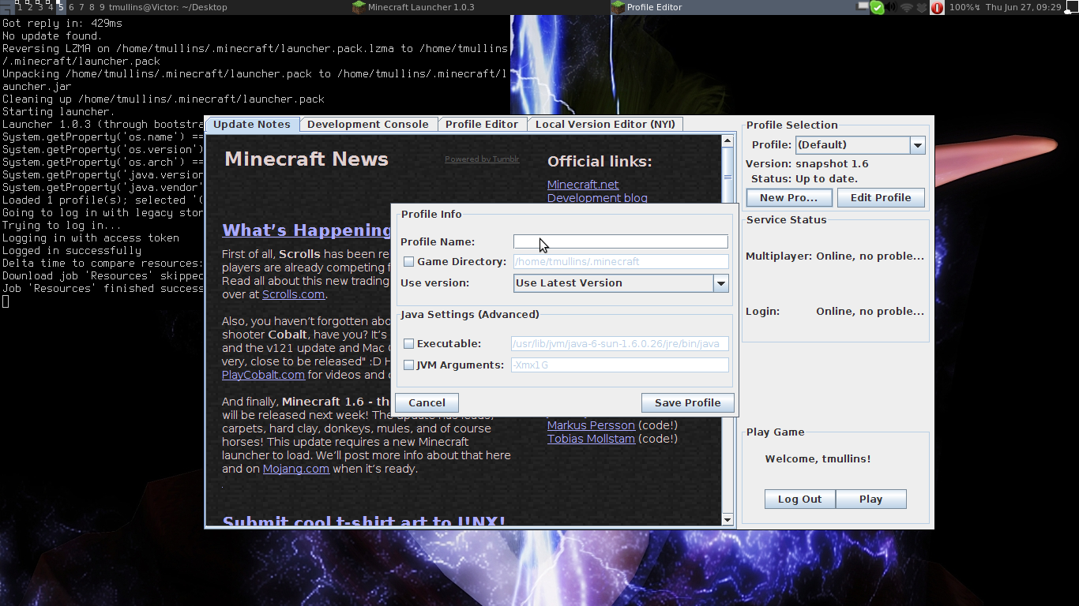Viewport: 1079px width, 606px height.
Task: Click the battery percentage indicator
Action: 964,7
